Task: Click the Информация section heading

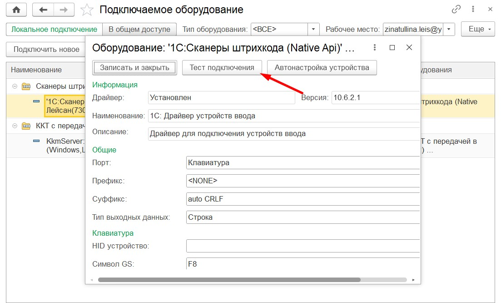Action: [115, 85]
